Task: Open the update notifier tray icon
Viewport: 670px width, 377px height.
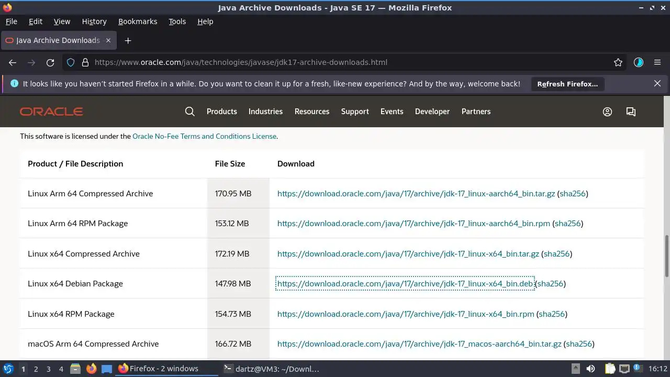Action: [638, 369]
